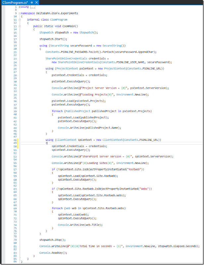Click the "Webs" string literal
Viewport: 204px width, 265px height.
point(144,189)
